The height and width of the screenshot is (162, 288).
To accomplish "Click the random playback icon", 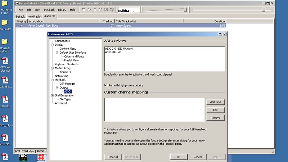I will click(x=112, y=10).
